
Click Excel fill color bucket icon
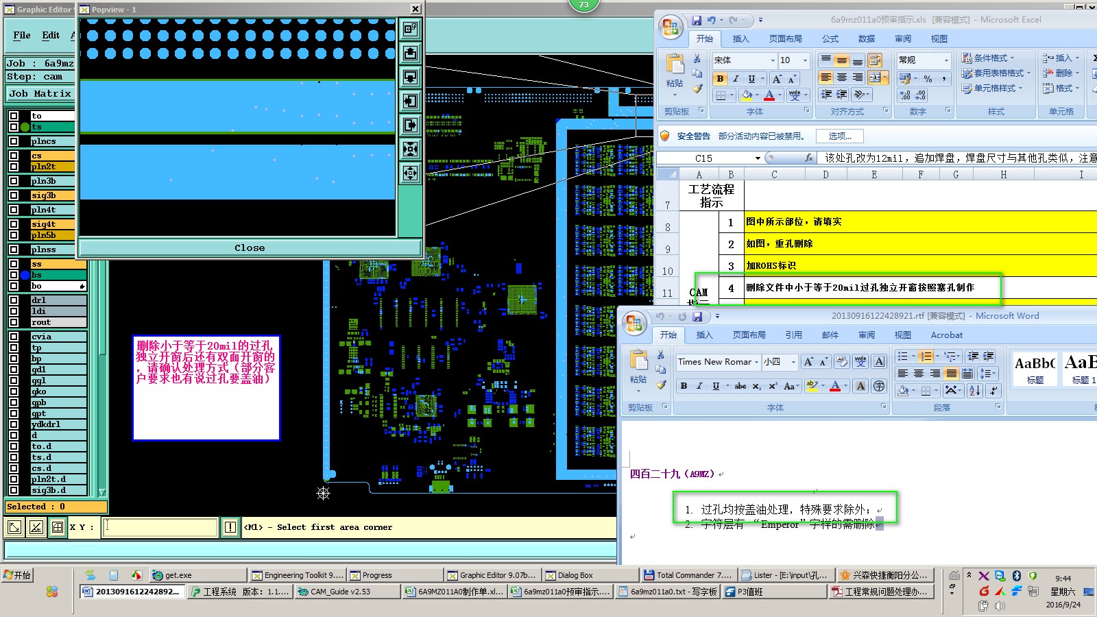747,95
